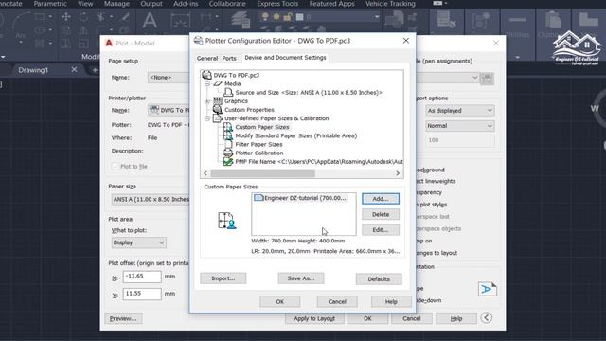
Task: Click the Add... custom paper size button
Action: pyautogui.click(x=381, y=199)
